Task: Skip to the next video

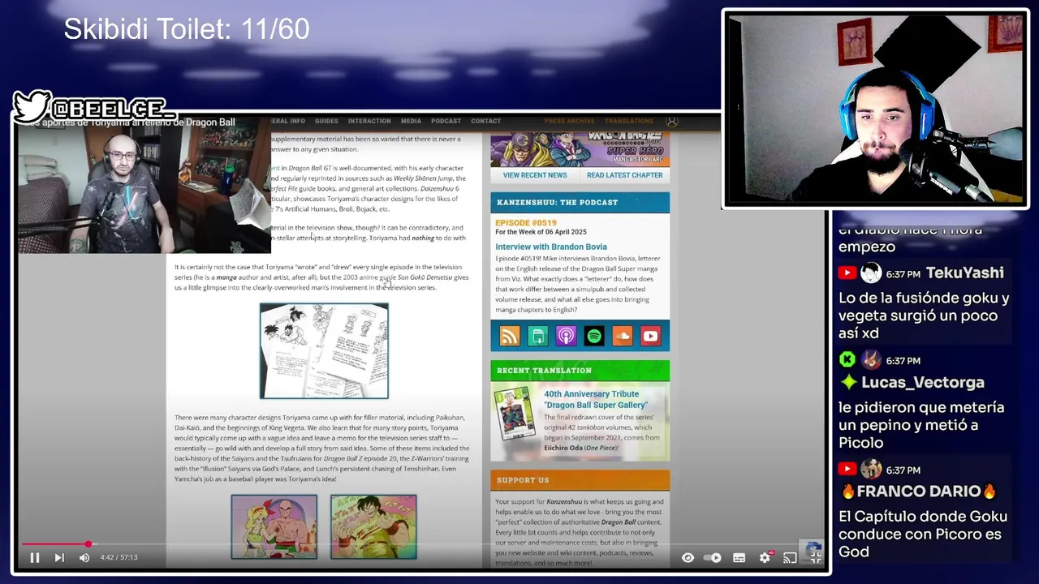Action: click(x=59, y=557)
